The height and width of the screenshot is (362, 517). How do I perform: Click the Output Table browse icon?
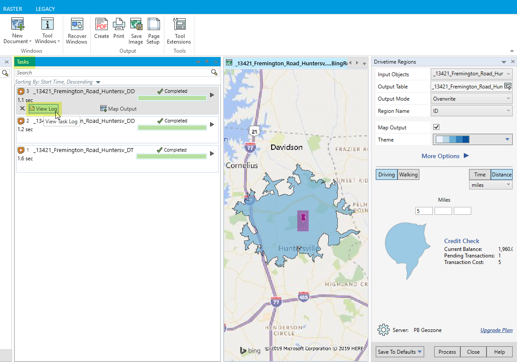[508, 86]
